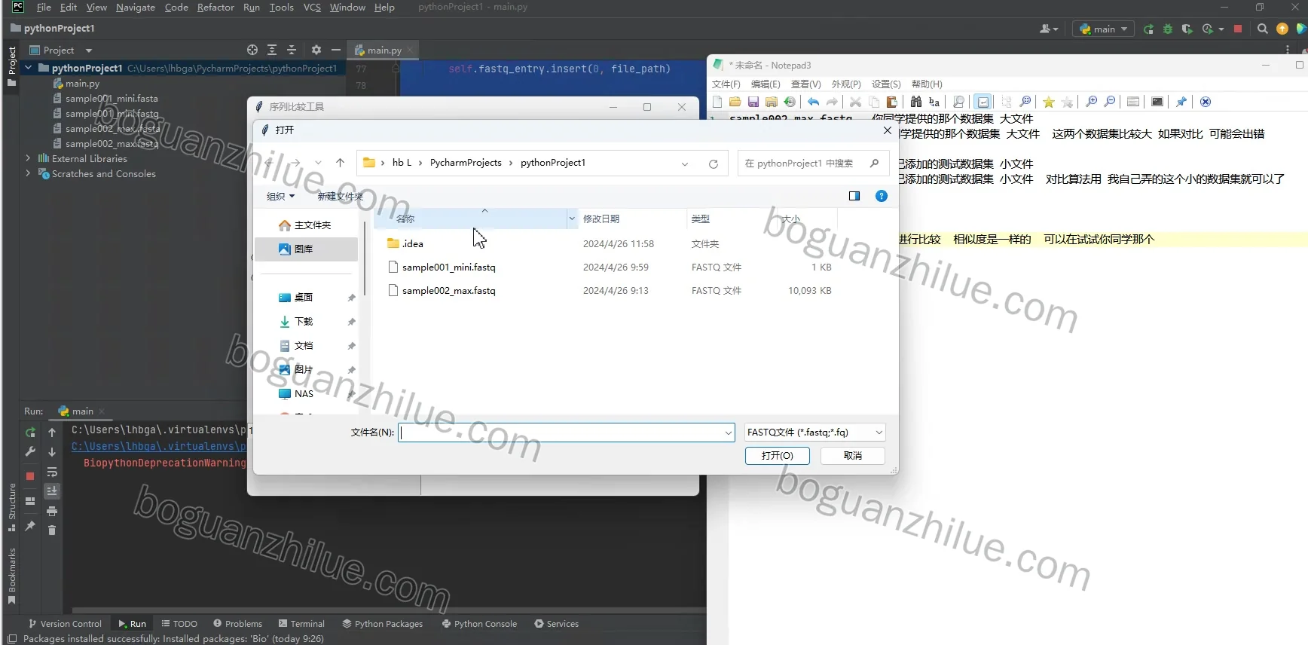Collapse the pythonProject1 root folder
This screenshot has width=1308, height=645.
28,68
